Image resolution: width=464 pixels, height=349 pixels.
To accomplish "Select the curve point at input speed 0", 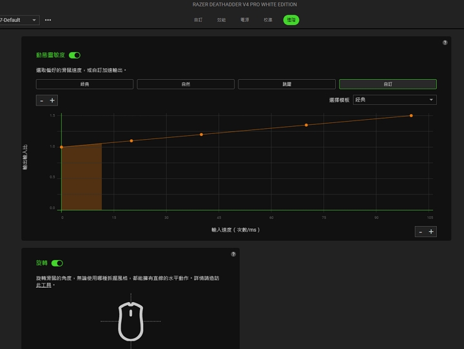I will (x=62, y=147).
